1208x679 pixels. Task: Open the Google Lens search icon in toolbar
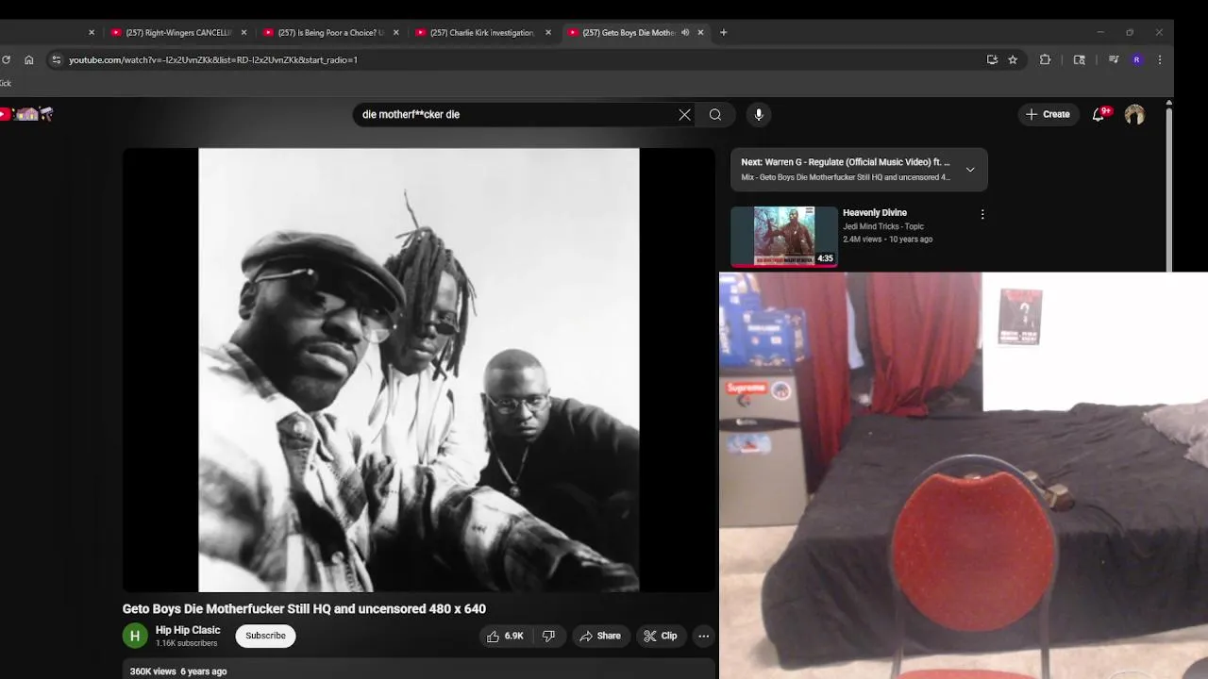(1080, 59)
